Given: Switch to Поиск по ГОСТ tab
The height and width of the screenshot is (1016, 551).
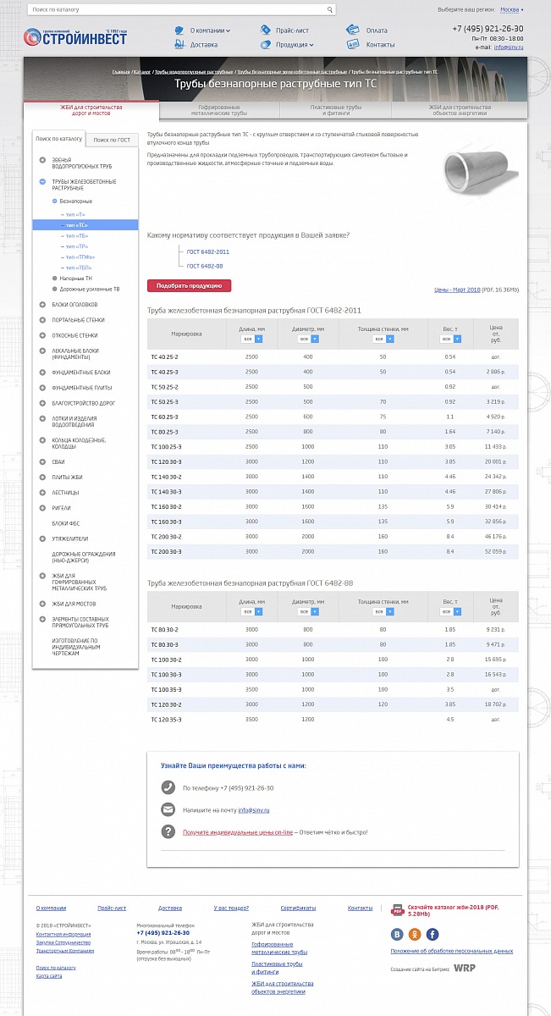Looking at the screenshot, I should coord(112,140).
